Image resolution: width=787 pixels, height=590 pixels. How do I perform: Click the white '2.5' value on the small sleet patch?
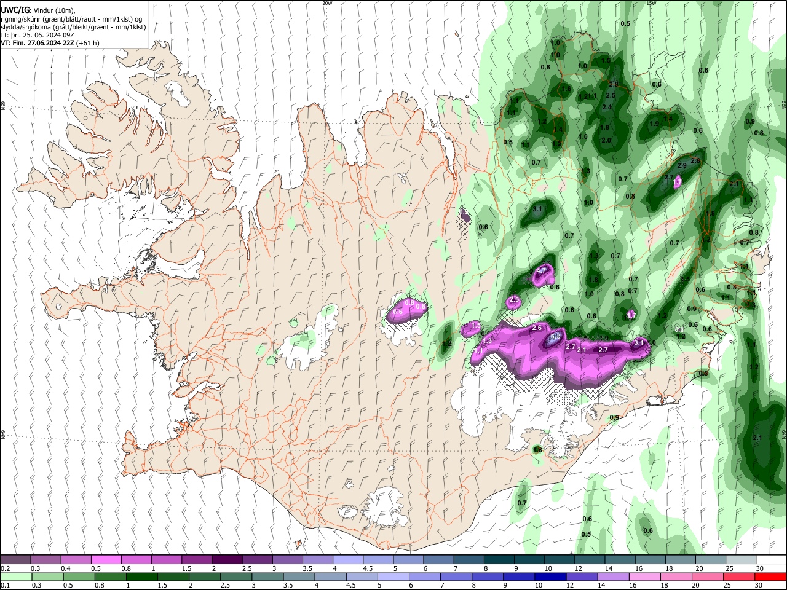click(515, 300)
